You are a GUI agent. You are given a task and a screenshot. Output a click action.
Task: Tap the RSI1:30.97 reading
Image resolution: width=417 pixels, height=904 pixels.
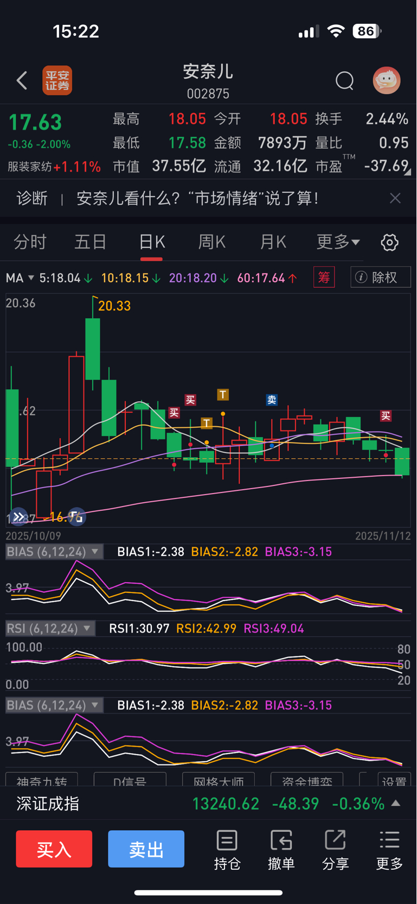(x=139, y=629)
